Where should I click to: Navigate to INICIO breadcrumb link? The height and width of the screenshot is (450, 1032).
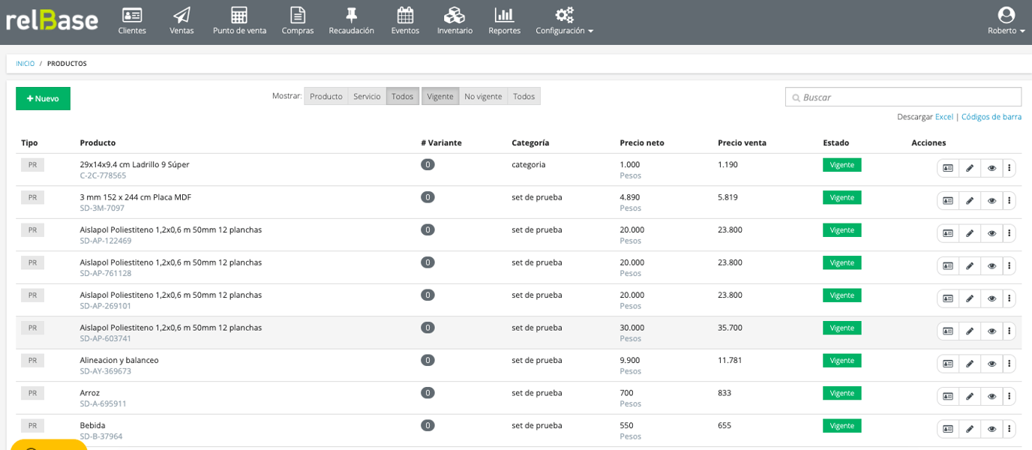25,64
